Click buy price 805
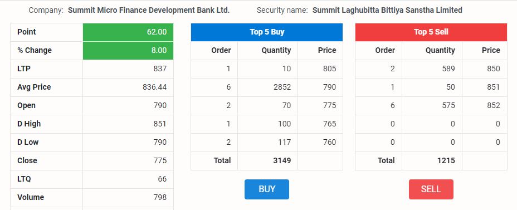Screen dimensions: 517x210 (x=330, y=69)
